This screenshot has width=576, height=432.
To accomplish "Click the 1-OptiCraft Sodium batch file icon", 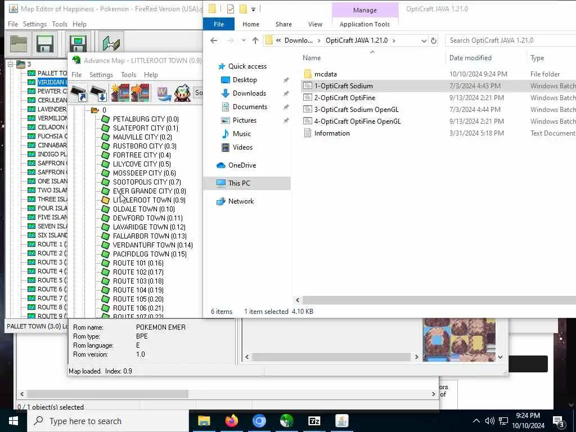I will 308,85.
